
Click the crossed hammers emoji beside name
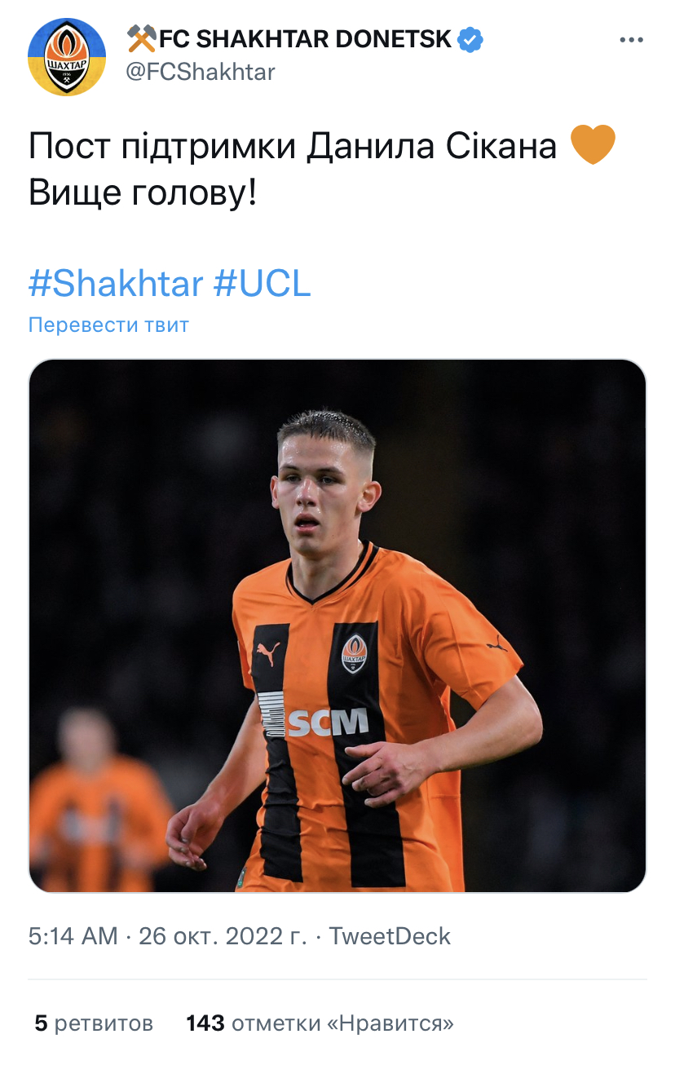tap(142, 38)
